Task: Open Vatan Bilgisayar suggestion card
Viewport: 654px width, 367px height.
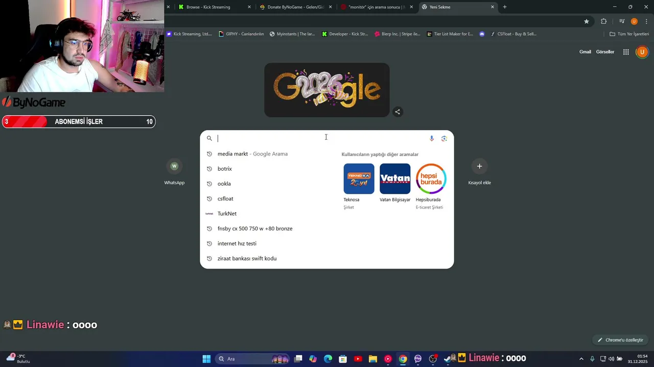Action: [395, 183]
